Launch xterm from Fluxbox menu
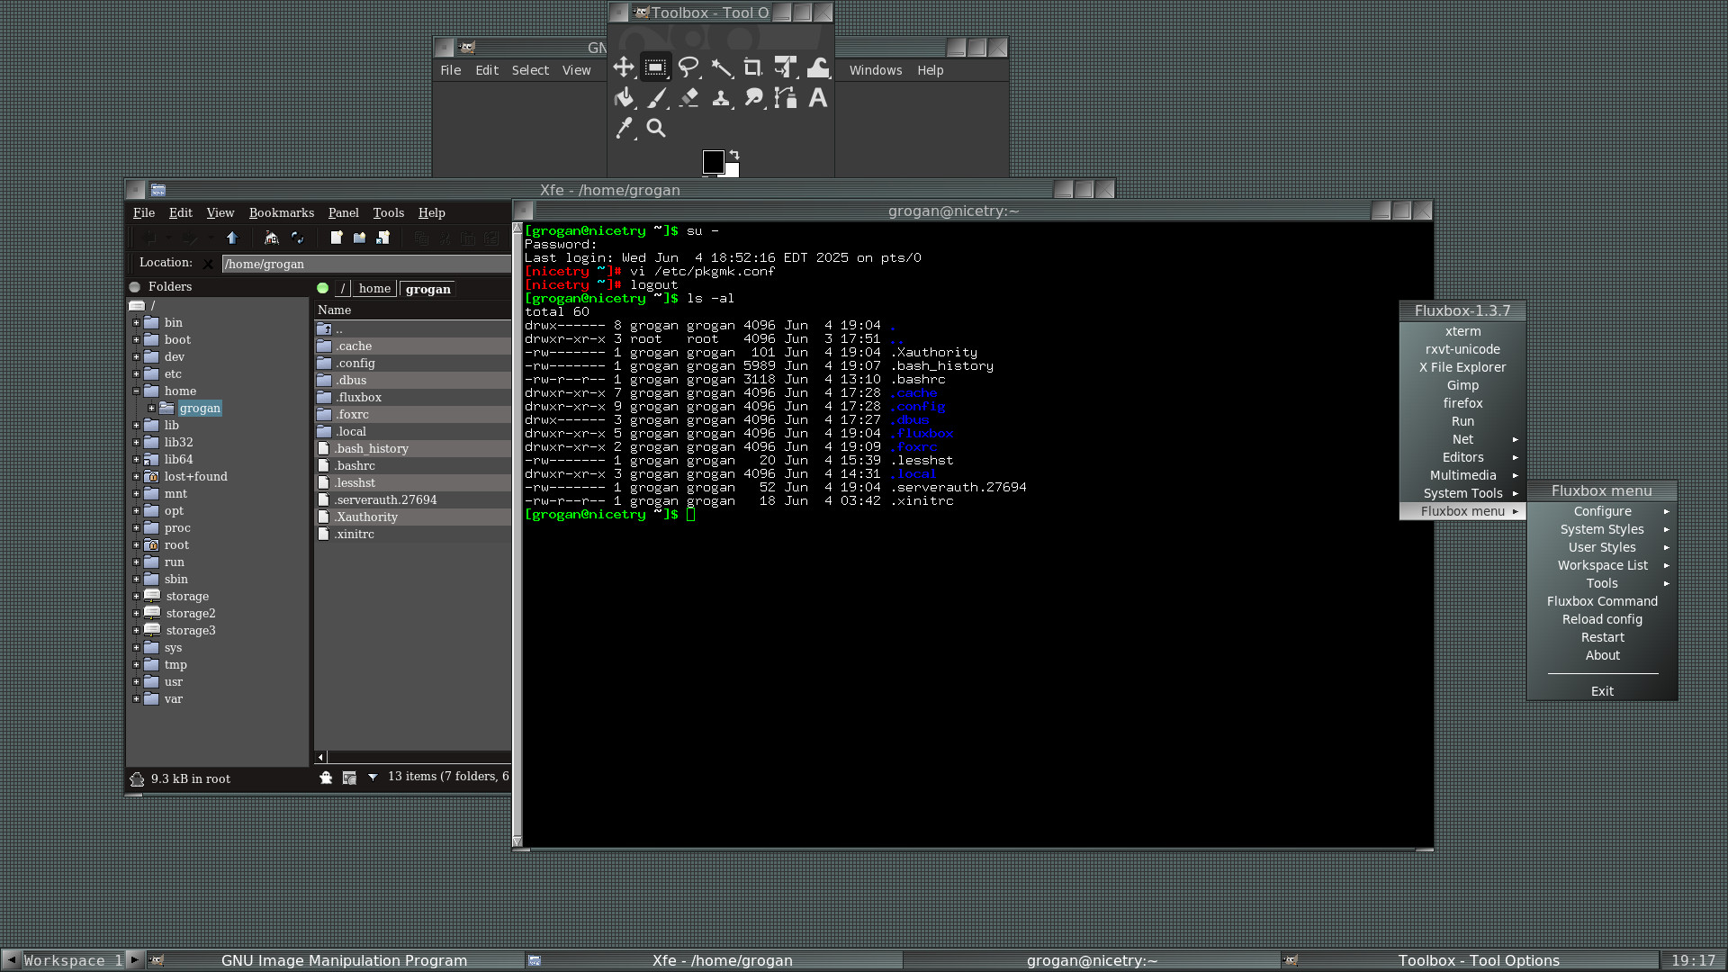 (1462, 331)
